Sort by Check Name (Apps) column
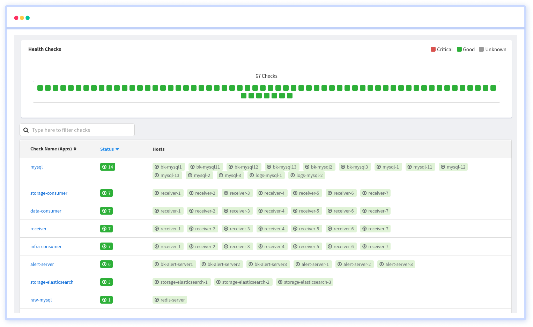The height and width of the screenshot is (327, 533). coord(53,149)
